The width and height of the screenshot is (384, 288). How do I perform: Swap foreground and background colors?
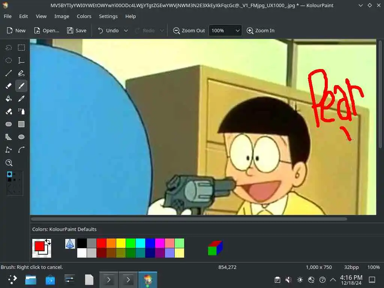[x=48, y=242]
